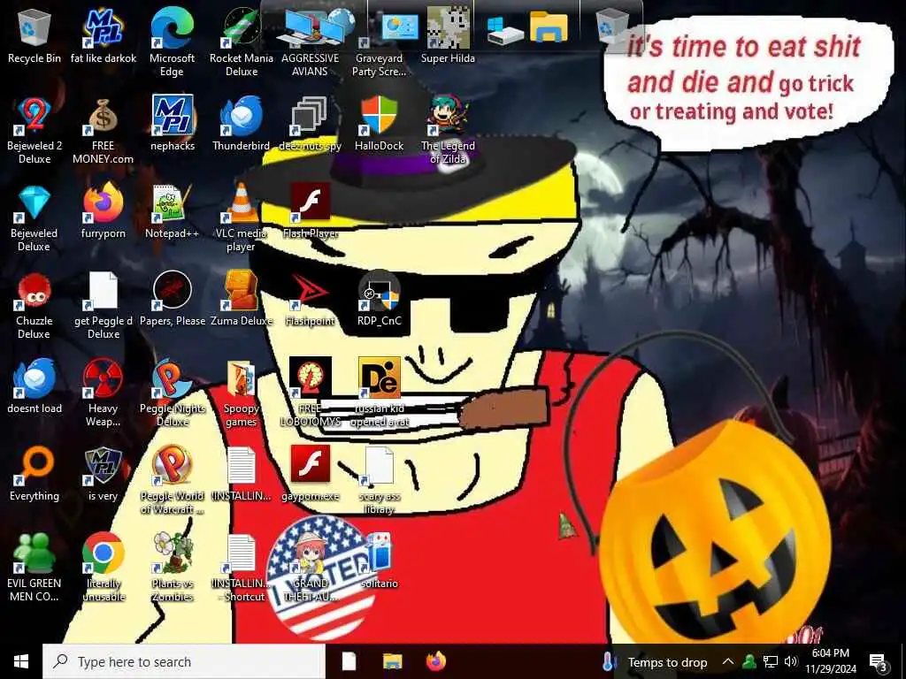This screenshot has height=679, width=906.
Task: Open the blank document taskbar item
Action: pos(349,661)
